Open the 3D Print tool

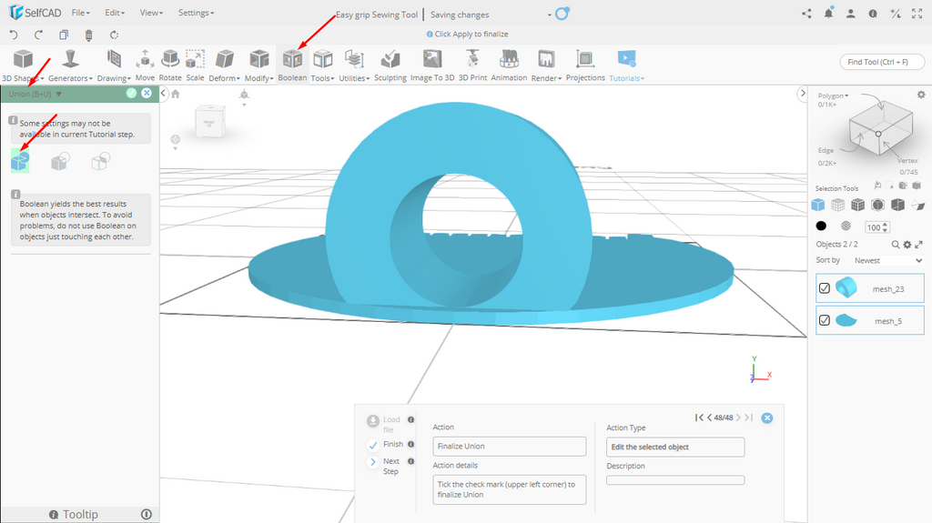(x=472, y=65)
